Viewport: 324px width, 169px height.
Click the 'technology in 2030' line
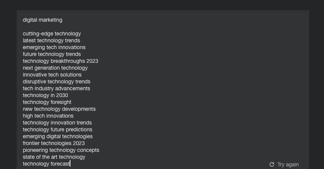(x=45, y=95)
